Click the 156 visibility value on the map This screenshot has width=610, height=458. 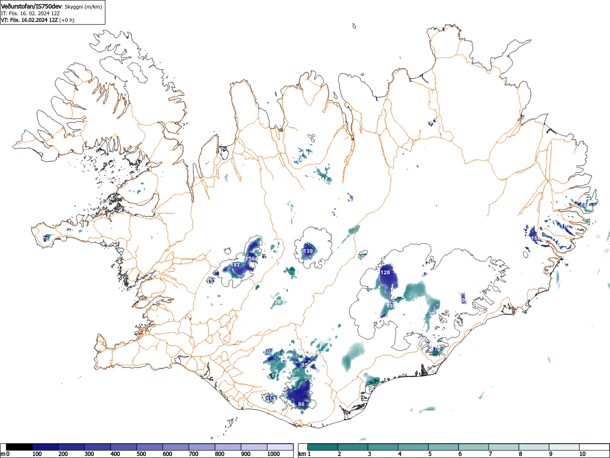[x=250, y=259]
